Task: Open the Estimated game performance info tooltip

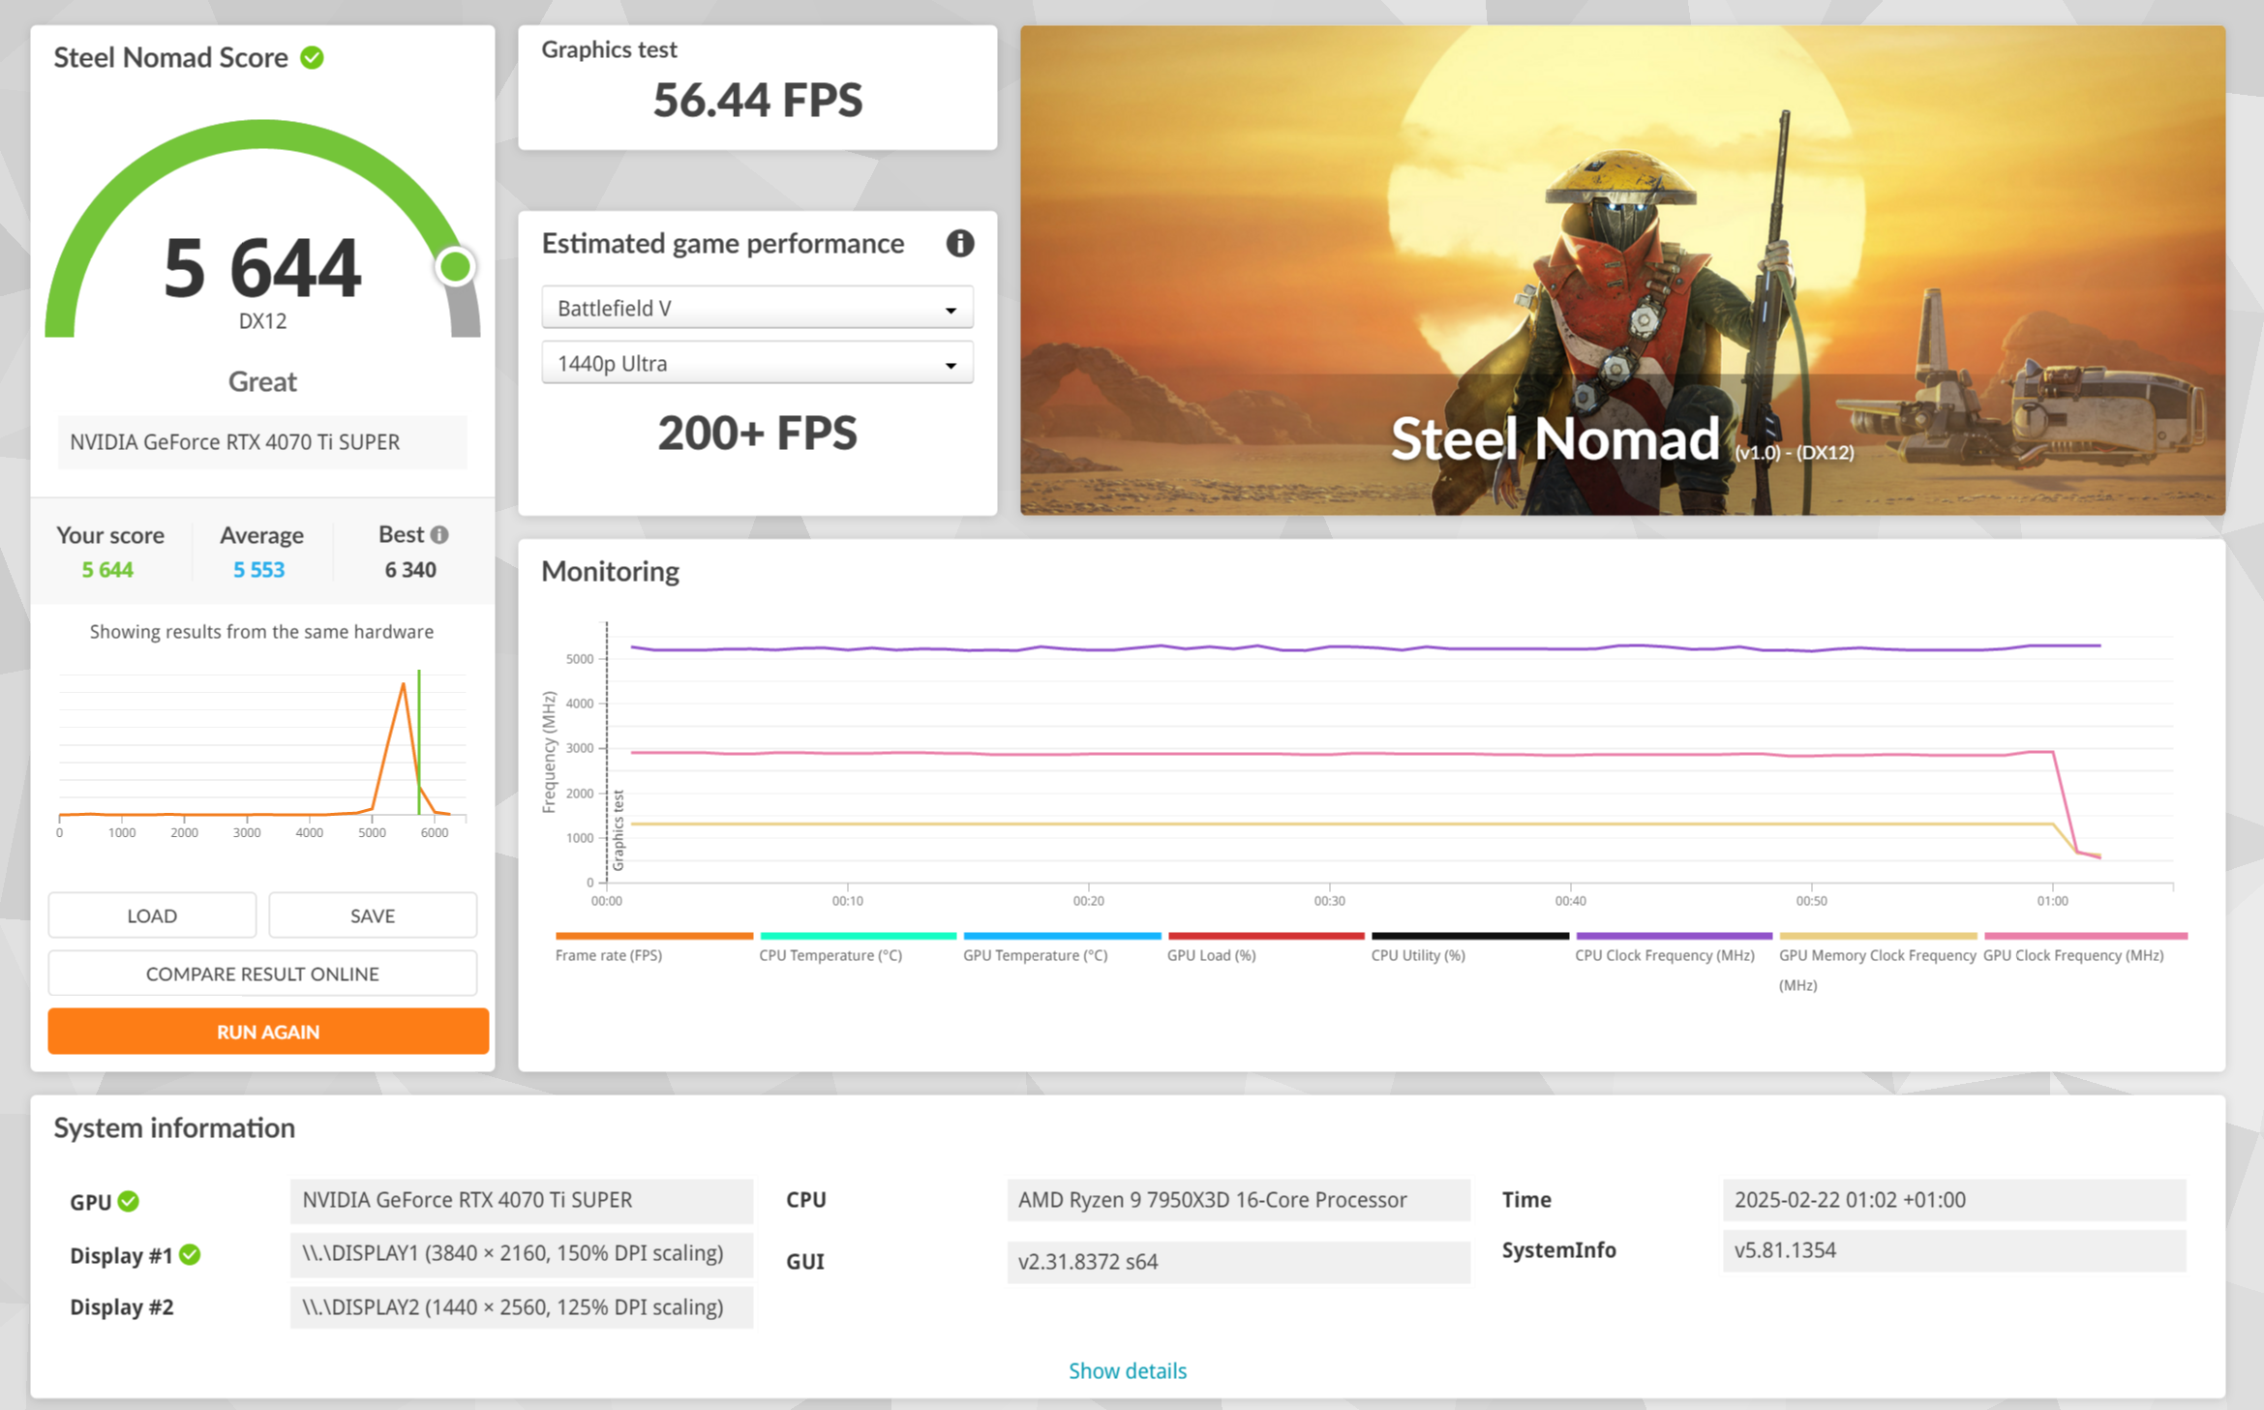Action: pyautogui.click(x=961, y=244)
